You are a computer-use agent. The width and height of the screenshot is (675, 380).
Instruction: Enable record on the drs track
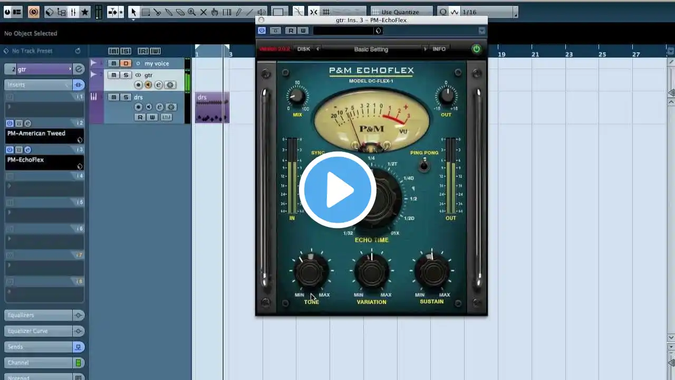[x=138, y=107]
